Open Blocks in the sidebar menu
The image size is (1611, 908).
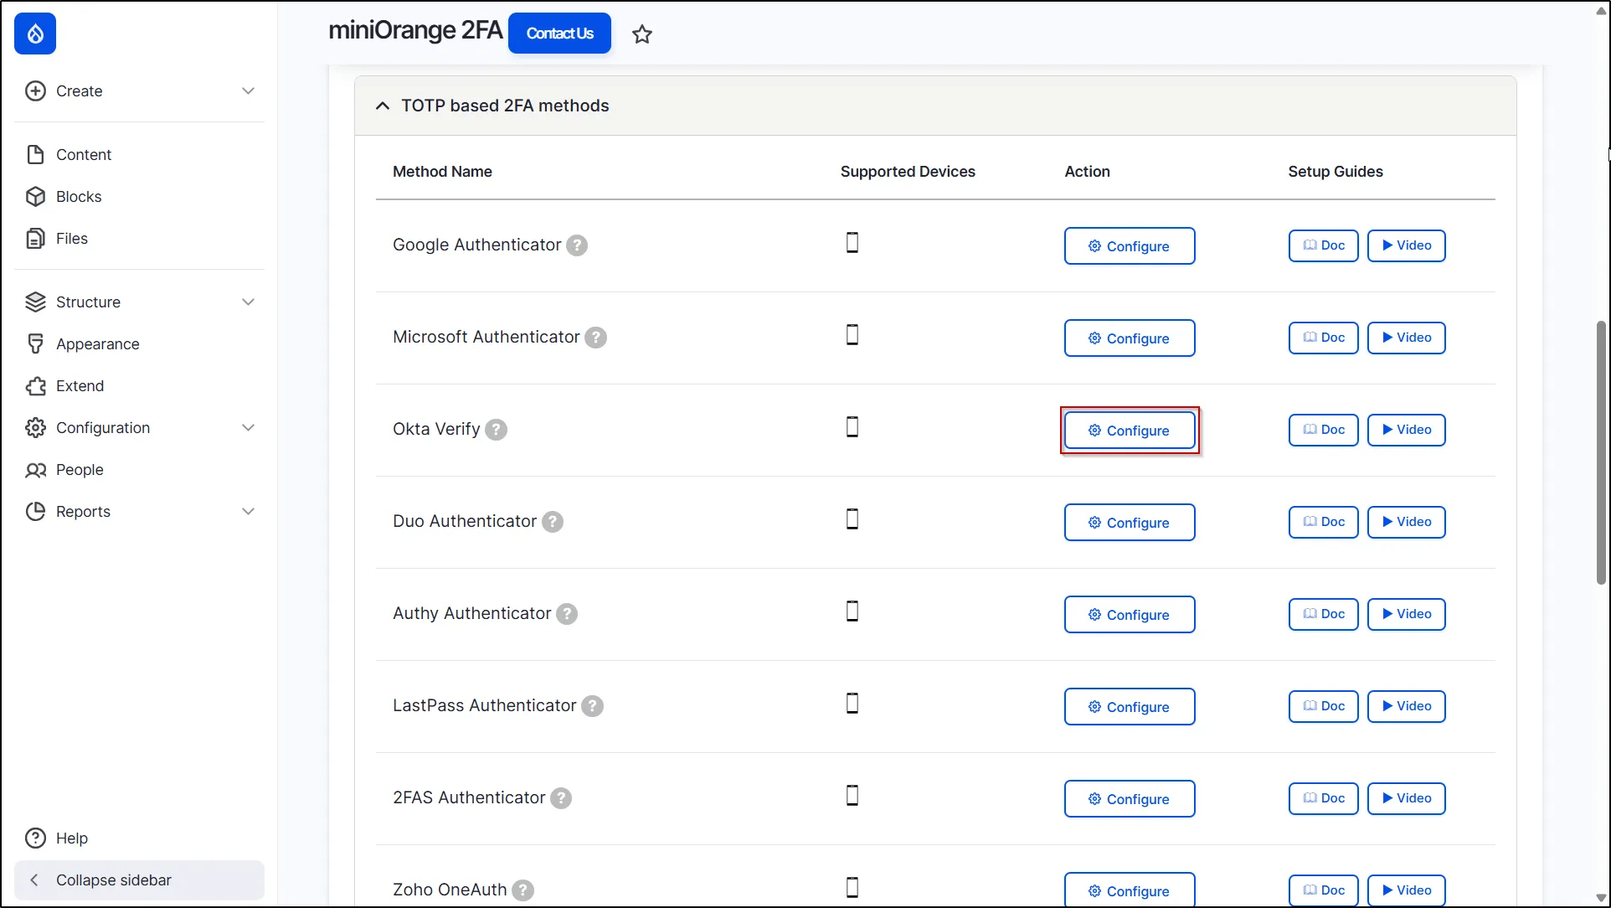click(x=139, y=197)
